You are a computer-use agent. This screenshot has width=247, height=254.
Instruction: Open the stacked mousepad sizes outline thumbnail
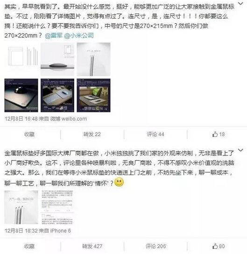coord(21,59)
